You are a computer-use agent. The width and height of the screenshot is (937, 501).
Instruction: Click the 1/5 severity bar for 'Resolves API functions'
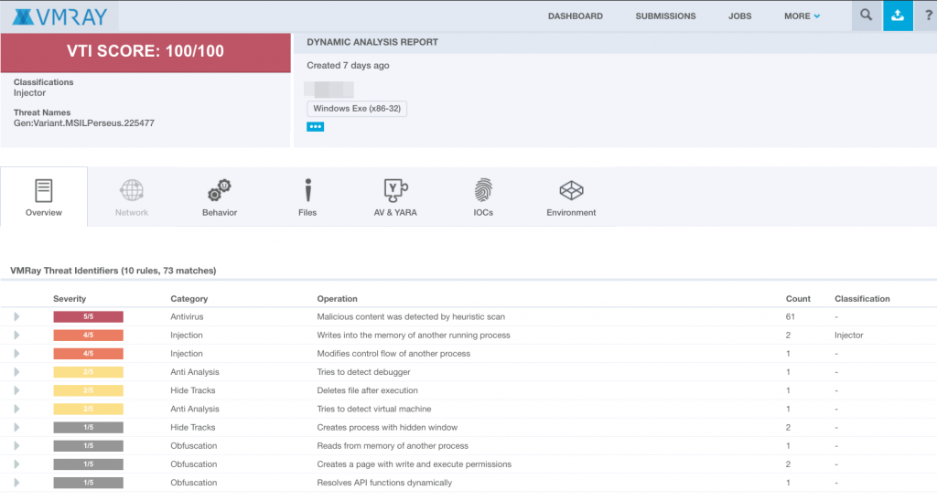coord(89,483)
